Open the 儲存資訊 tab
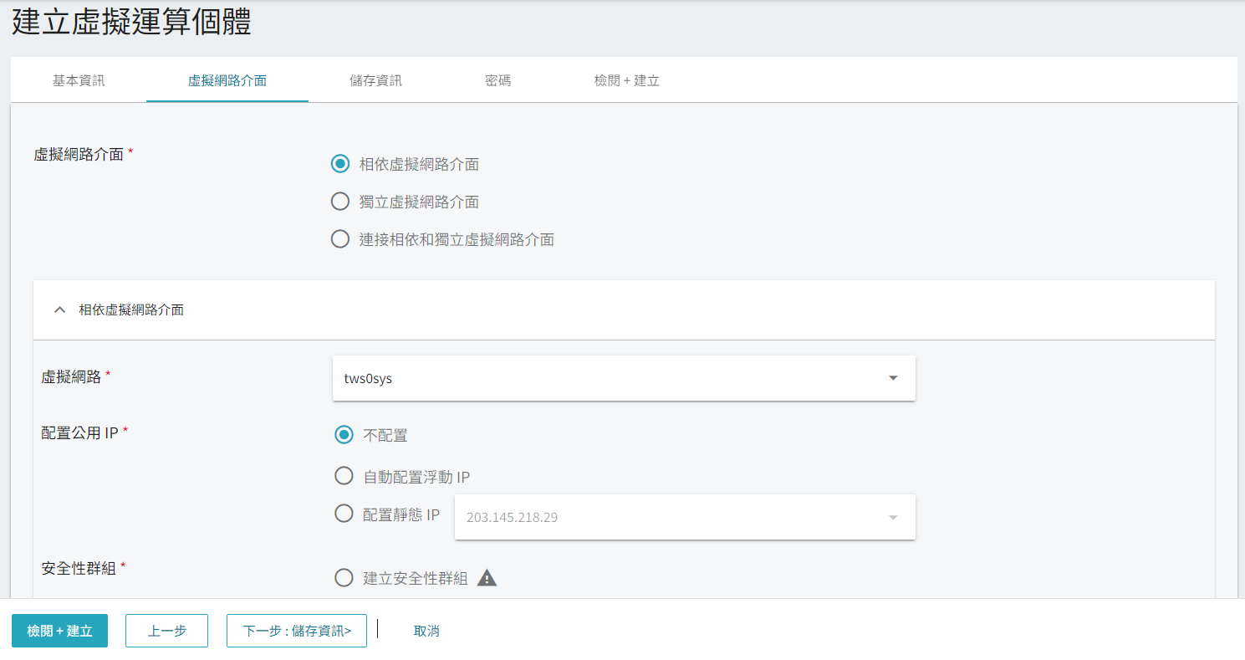Screen dimensions: 1245x660 (375, 80)
